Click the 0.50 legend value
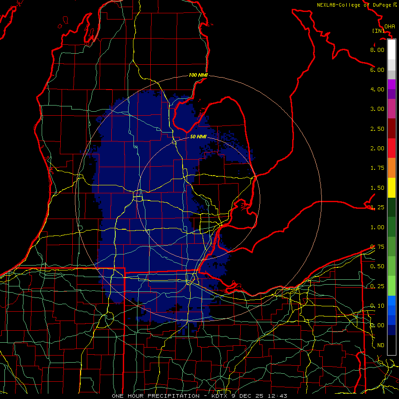Viewport: 399px width, 399px height. click(377, 266)
